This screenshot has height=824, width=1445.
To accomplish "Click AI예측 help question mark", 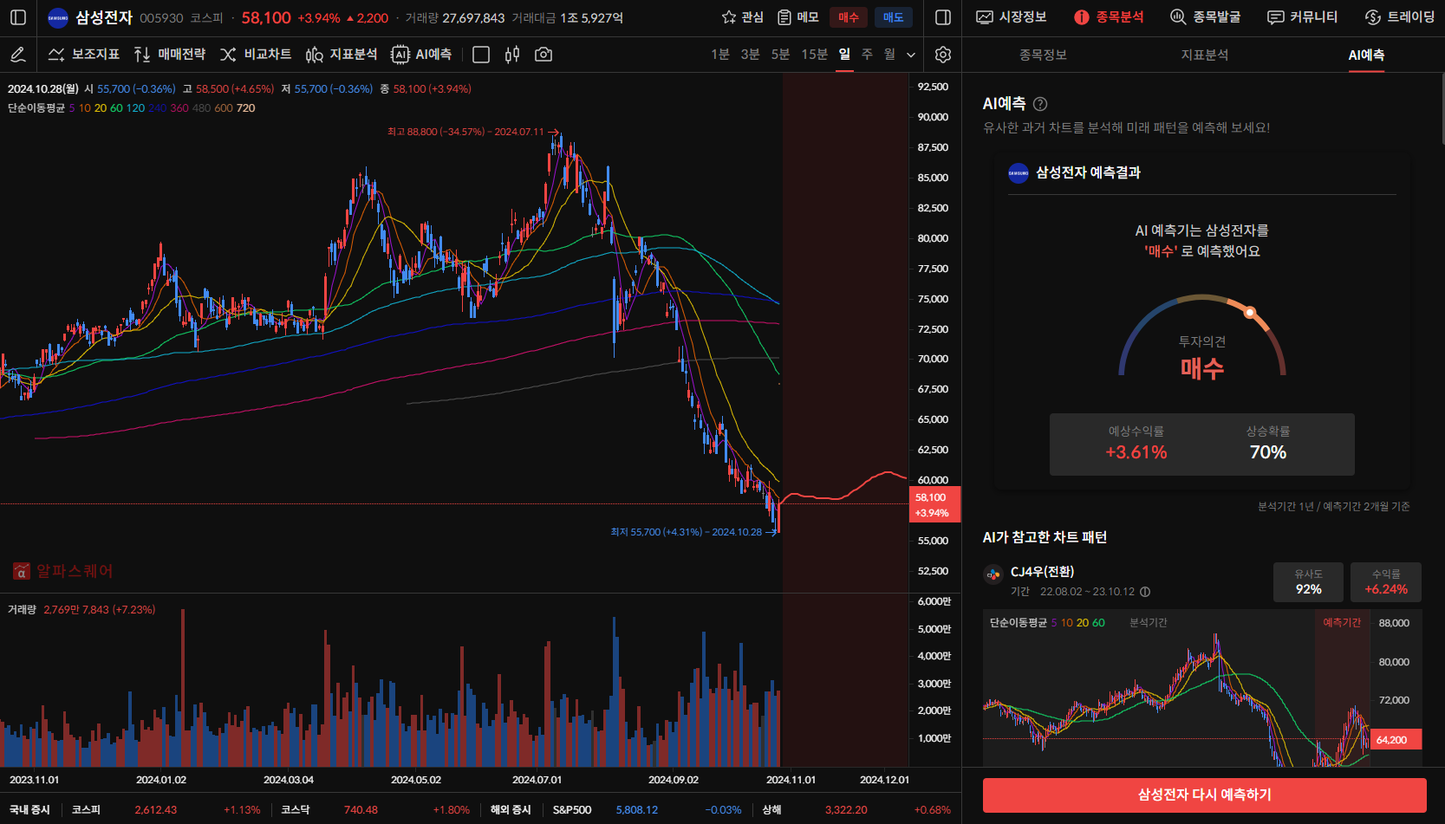I will click(x=1040, y=104).
